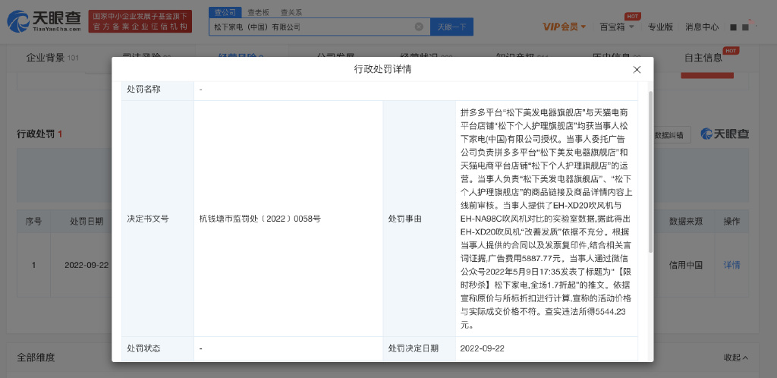Click decision number 杭钱塘市监罚处〔2022〕0058号

click(x=260, y=219)
